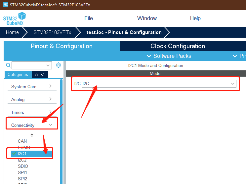
Task: Switch to Pinout & Configuration tab
Action: pos(61,46)
